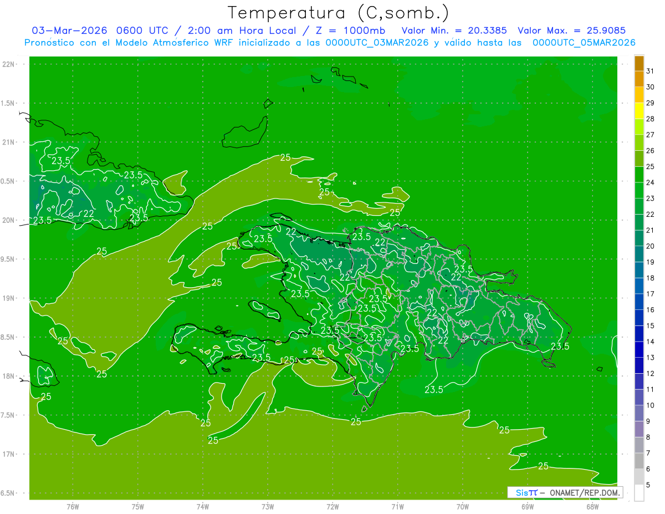Click the Temperatura (C,somb.) title
The height and width of the screenshot is (514, 665).
[x=339, y=12]
